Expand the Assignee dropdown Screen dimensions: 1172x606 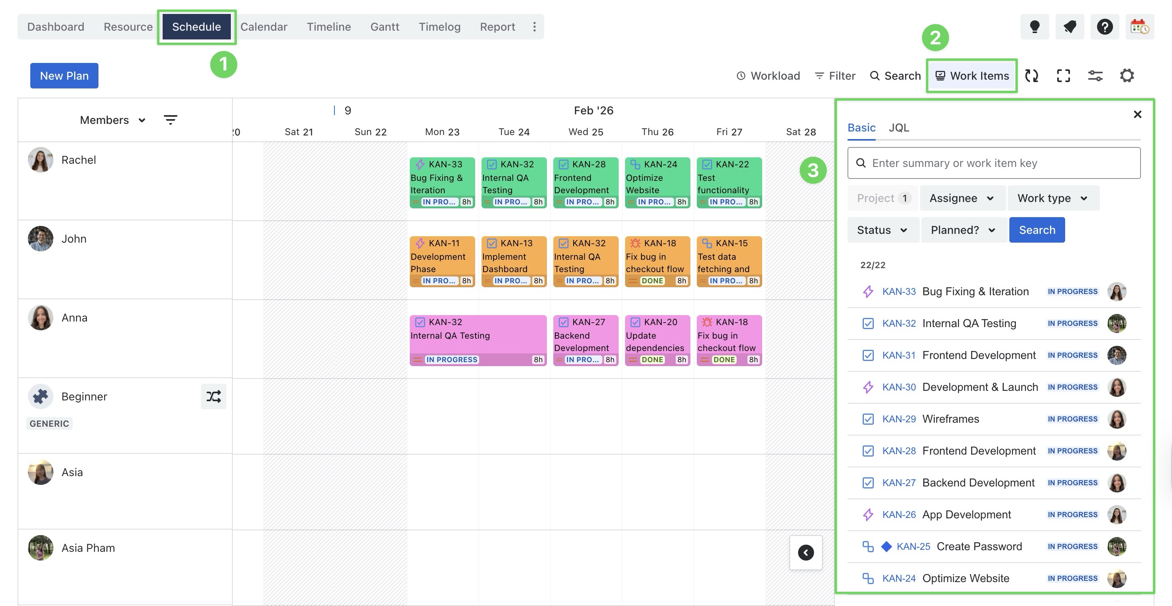(x=962, y=198)
